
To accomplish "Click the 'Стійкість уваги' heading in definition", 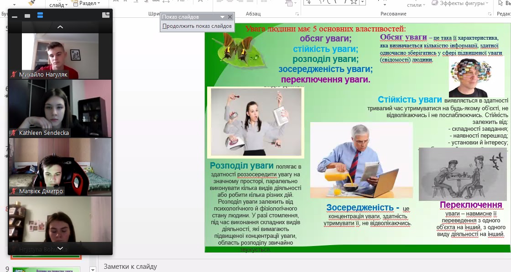I will [410, 99].
